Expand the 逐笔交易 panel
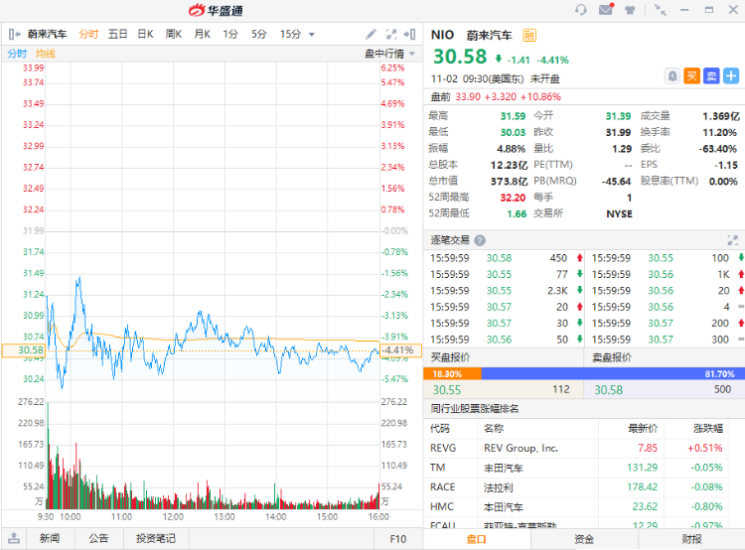The image size is (745, 550). point(733,240)
